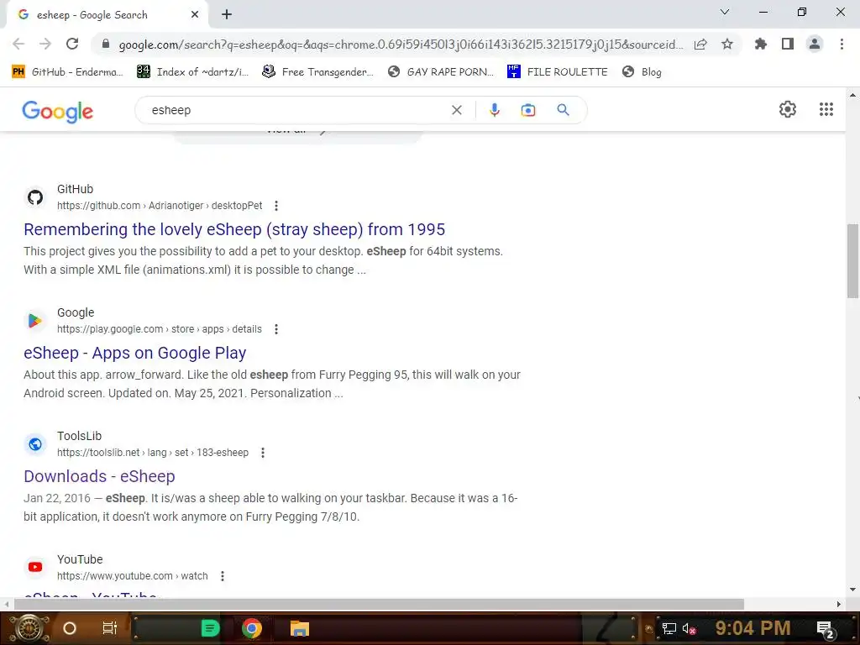Open the Chrome three-dot menu
This screenshot has width=860, height=645.
[842, 44]
